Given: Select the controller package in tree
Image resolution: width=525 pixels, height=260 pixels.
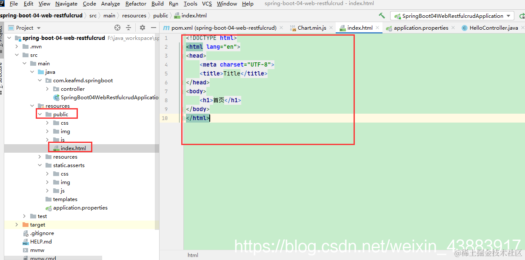Looking at the screenshot, I should tap(73, 89).
